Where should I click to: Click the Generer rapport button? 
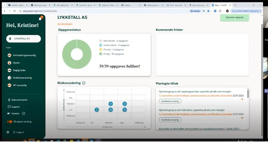click(x=234, y=17)
